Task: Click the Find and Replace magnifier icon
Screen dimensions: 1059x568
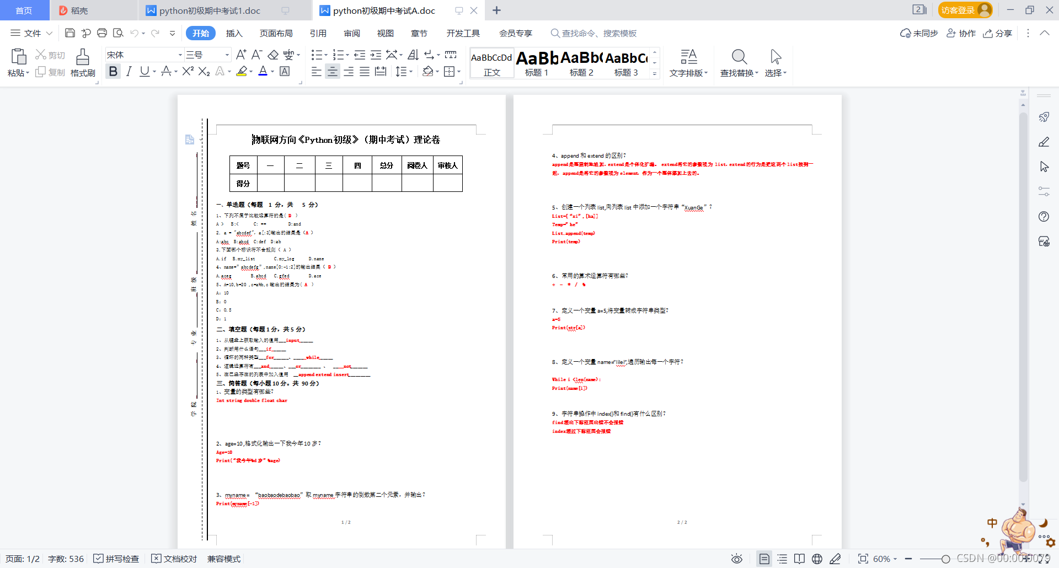Action: [x=739, y=56]
